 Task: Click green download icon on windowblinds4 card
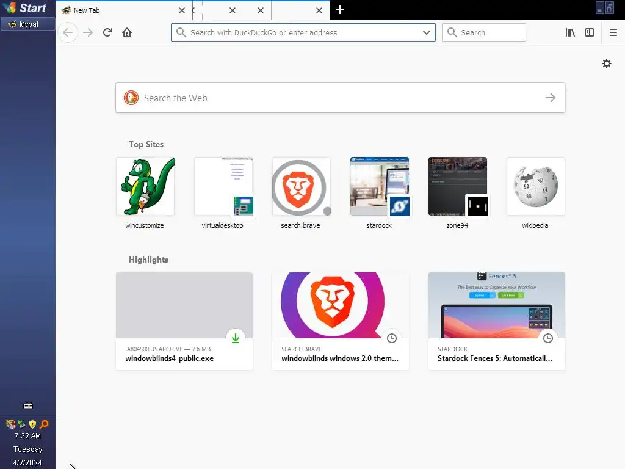(x=236, y=338)
